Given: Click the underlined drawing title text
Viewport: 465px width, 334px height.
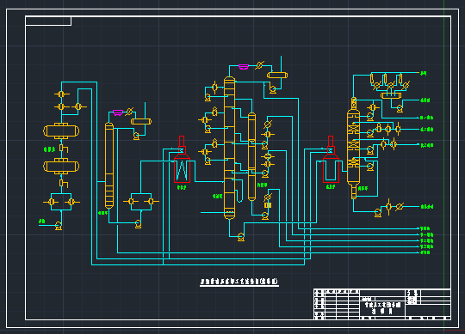Looking at the screenshot, I should [x=239, y=282].
